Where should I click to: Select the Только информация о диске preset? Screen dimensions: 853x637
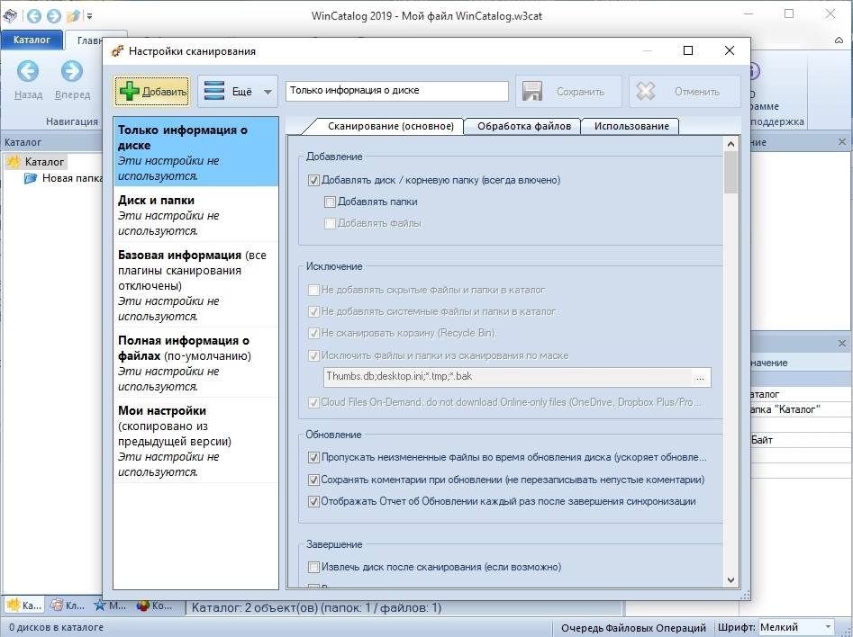coord(195,152)
